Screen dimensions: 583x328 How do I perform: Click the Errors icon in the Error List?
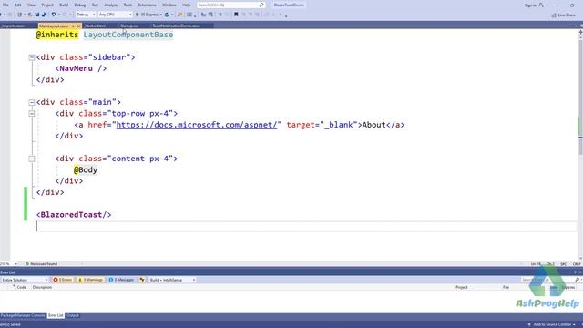pos(56,280)
